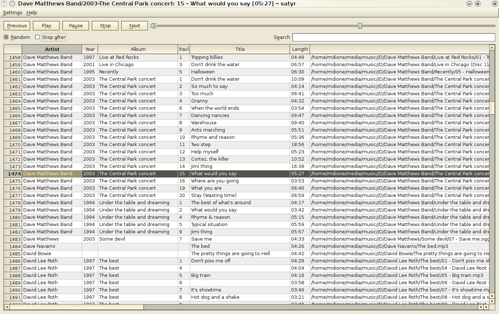Sort by the Artist column header

(x=52, y=49)
